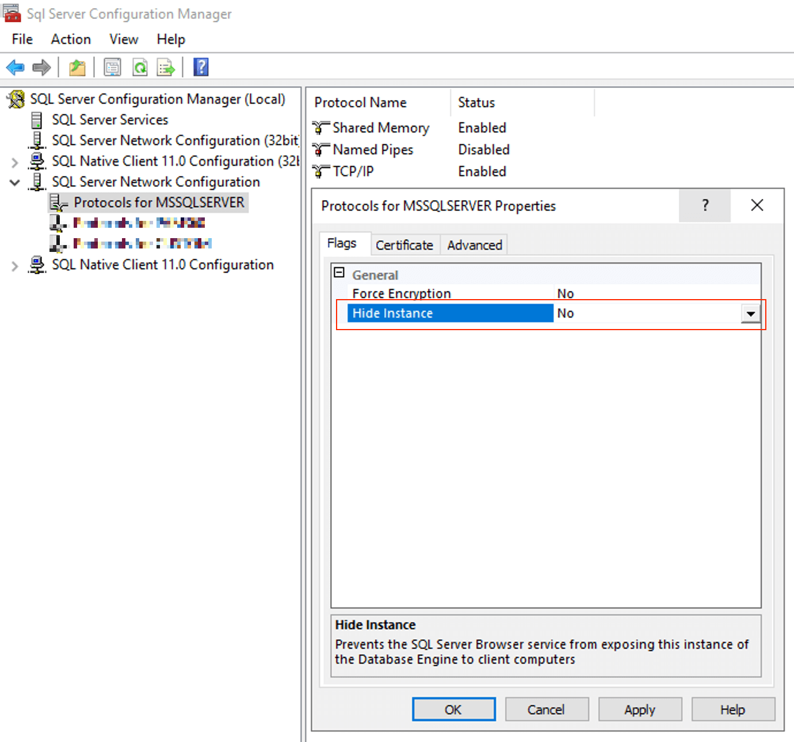Click the SQL Server Configuration Manager root icon
Viewport: 794px width, 742px height.
[x=16, y=99]
